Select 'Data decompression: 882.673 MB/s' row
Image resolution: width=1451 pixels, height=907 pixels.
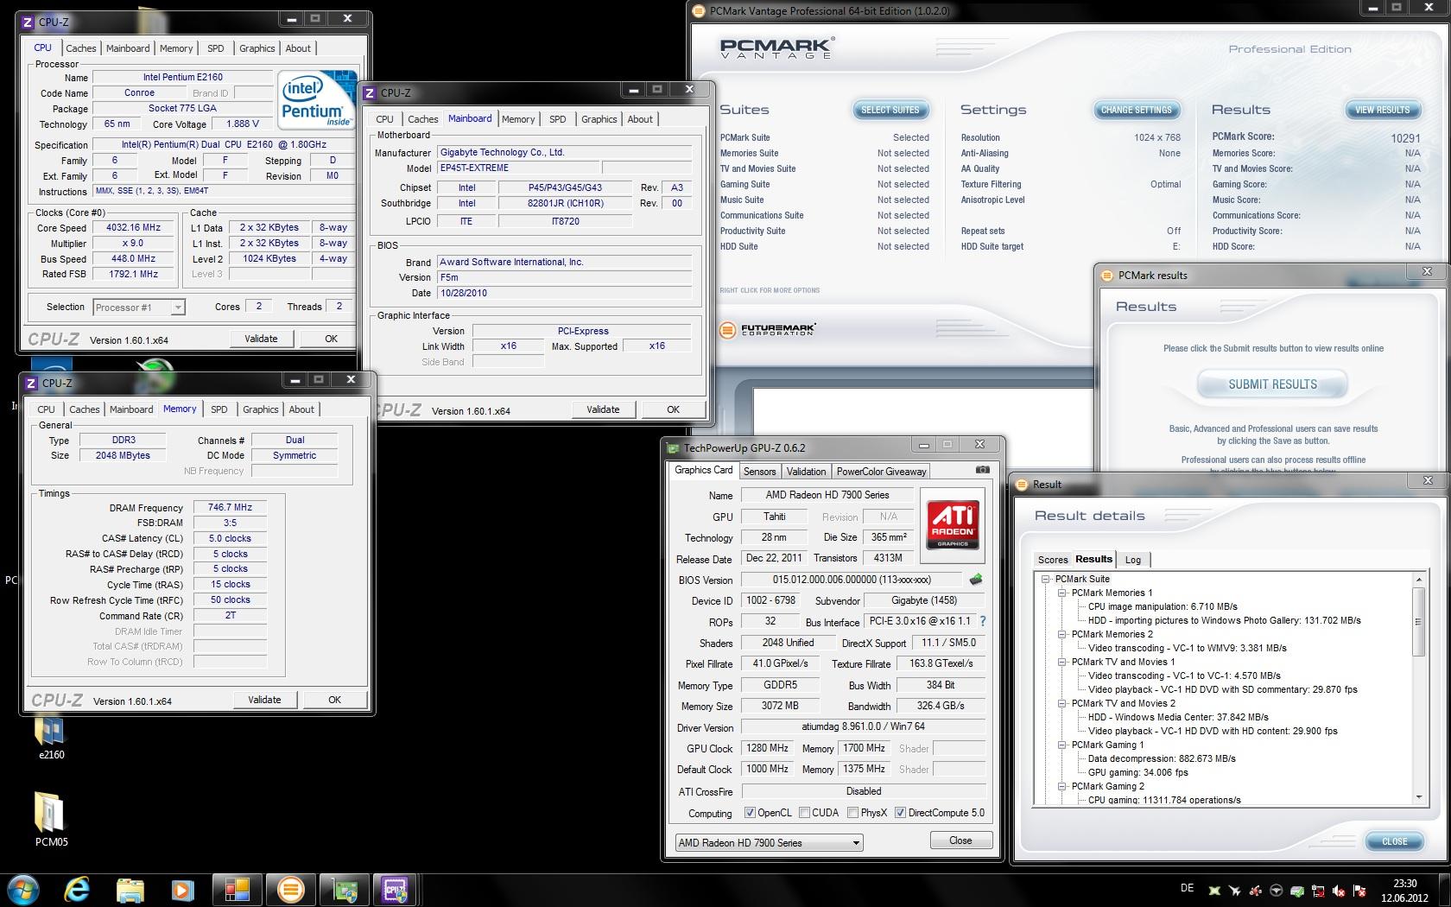point(1162,758)
